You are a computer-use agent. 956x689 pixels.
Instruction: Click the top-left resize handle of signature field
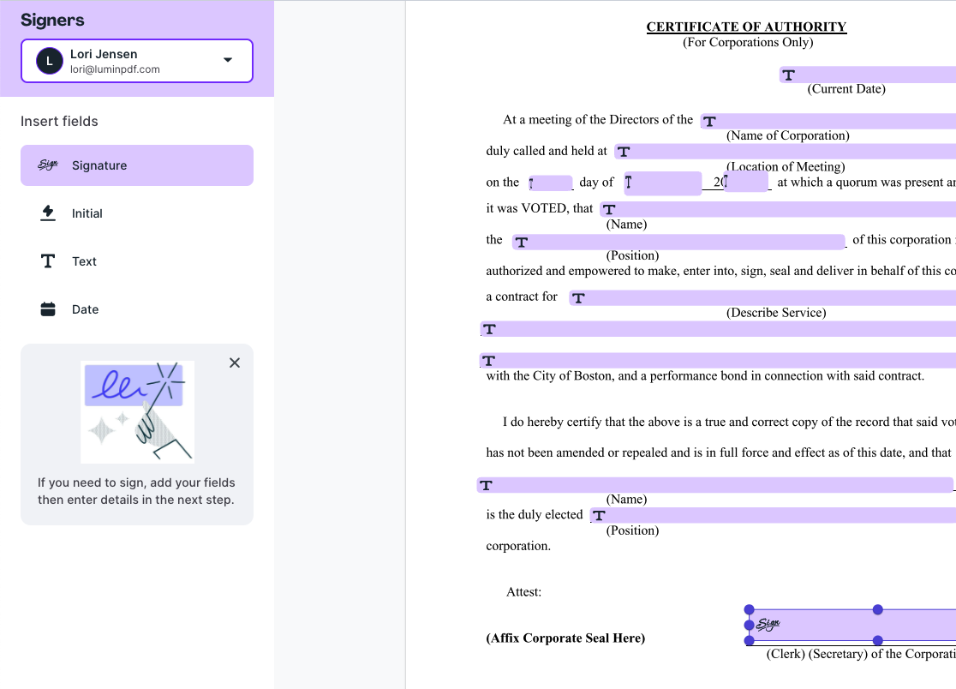[750, 610]
